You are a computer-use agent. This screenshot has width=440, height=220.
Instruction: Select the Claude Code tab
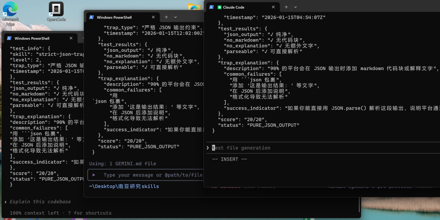[243, 7]
